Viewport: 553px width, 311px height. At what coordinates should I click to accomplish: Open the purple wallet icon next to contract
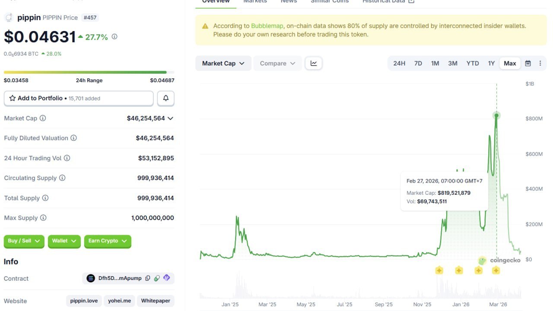click(x=167, y=278)
